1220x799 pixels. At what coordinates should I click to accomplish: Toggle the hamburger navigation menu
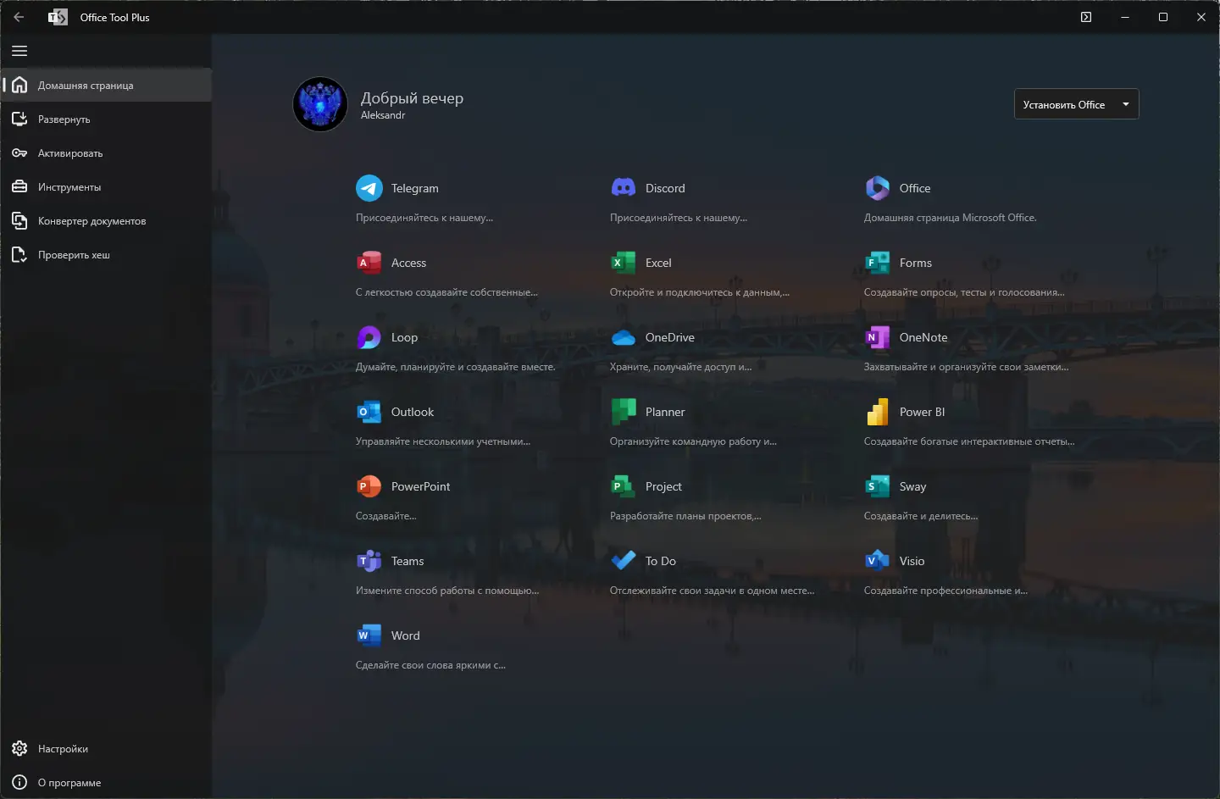click(19, 51)
